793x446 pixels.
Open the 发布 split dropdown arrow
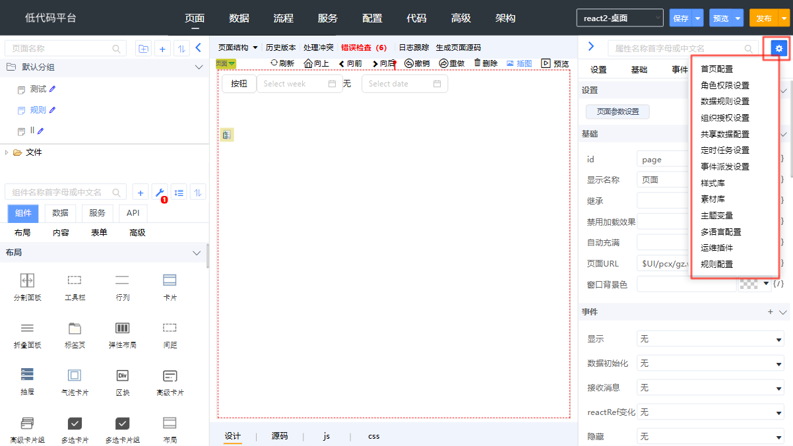point(784,18)
